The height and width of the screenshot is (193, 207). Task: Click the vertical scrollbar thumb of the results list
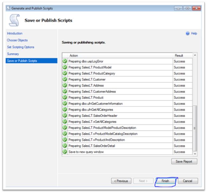pyautogui.click(x=195, y=128)
